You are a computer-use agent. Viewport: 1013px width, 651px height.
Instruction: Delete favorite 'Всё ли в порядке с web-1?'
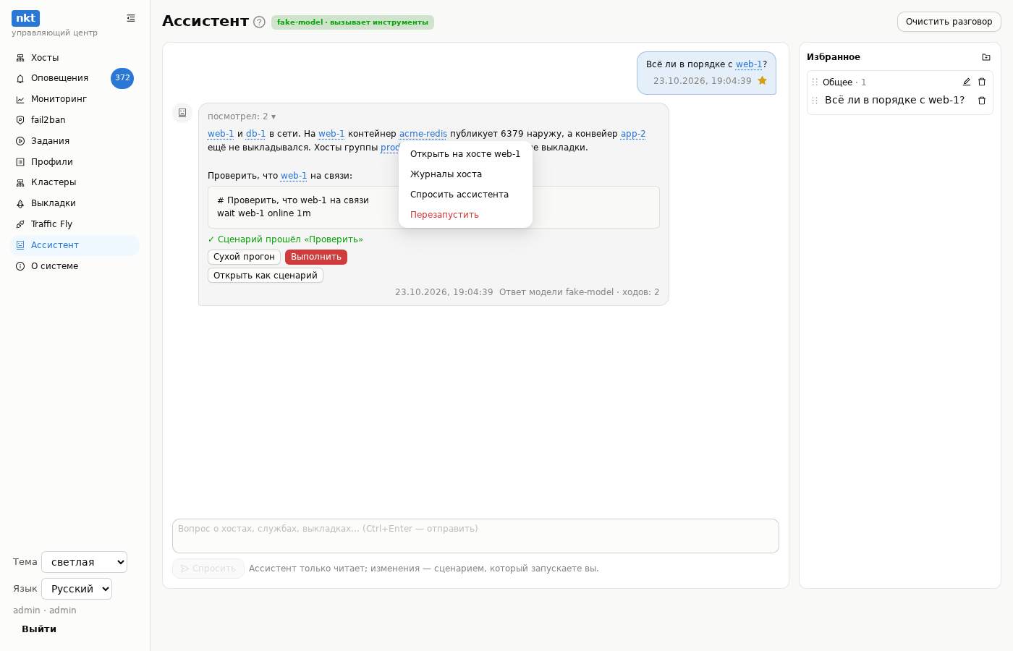pos(982,101)
